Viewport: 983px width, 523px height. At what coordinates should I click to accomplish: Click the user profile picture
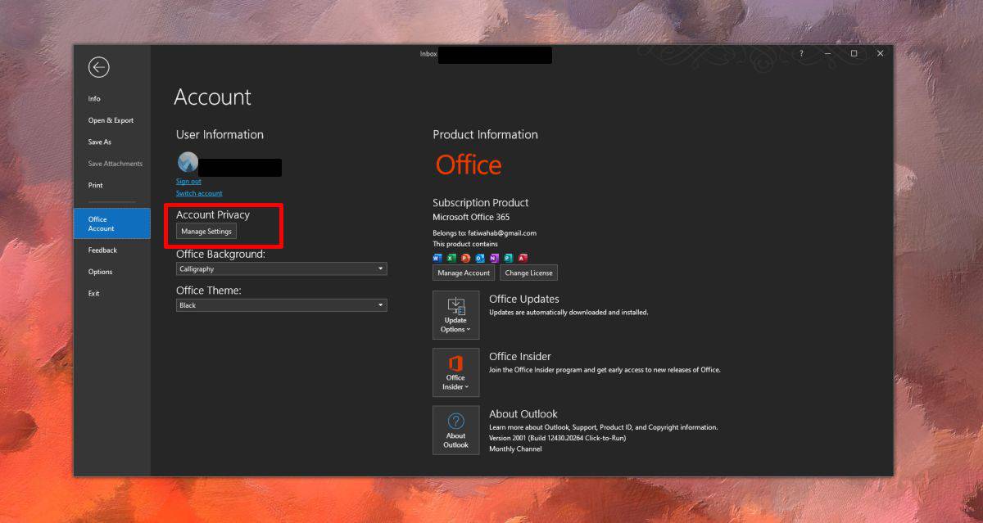[188, 162]
